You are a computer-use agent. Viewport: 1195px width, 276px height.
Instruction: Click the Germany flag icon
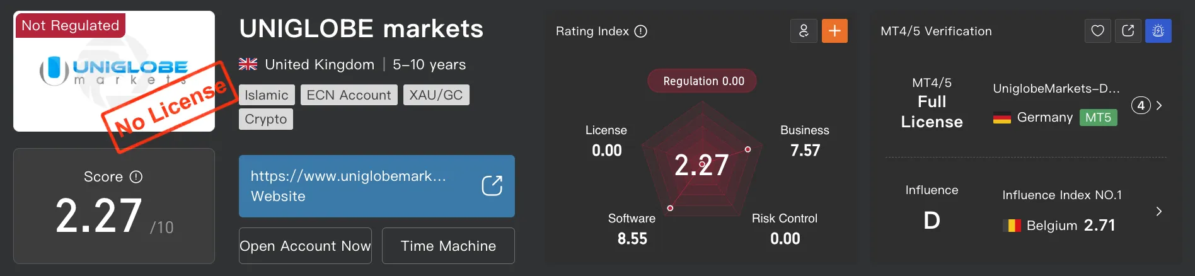tap(1002, 118)
